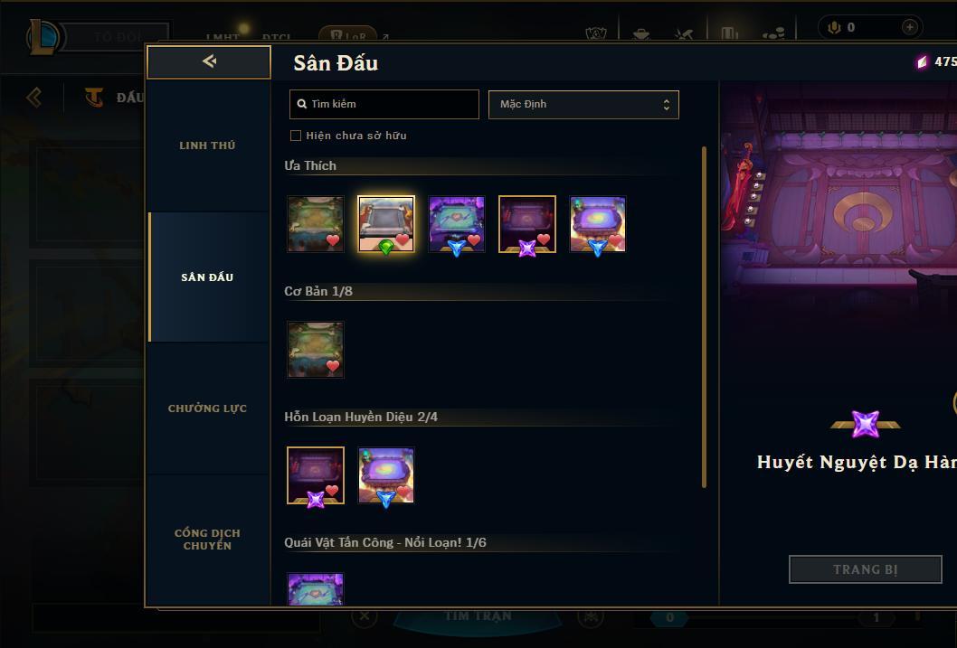Click the back arrow in the Sân Đấu panel
This screenshot has width=957, height=648.
click(x=209, y=61)
